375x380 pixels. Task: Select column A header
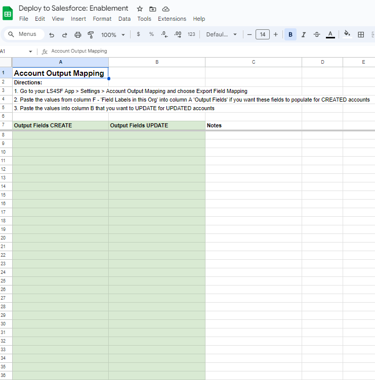pyautogui.click(x=60, y=62)
